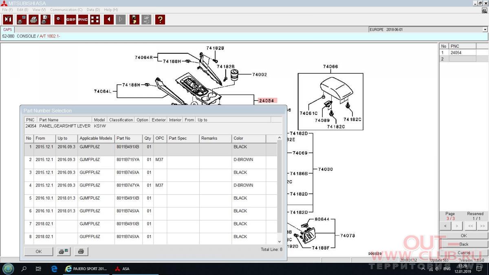
Task: Click the 74073 part label in the diagram
Action: 348,235
